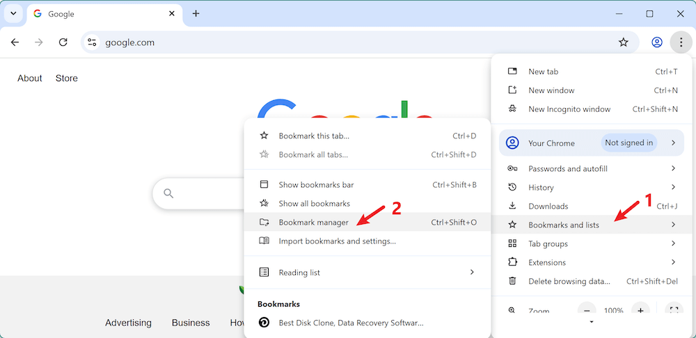
Task: Click the Bookmark manager folder icon
Action: click(x=264, y=223)
